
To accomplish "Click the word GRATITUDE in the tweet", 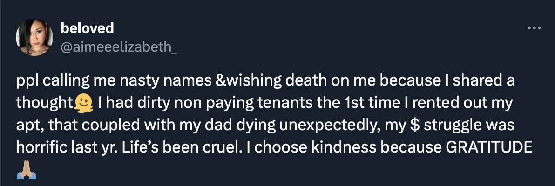I will (x=489, y=148).
